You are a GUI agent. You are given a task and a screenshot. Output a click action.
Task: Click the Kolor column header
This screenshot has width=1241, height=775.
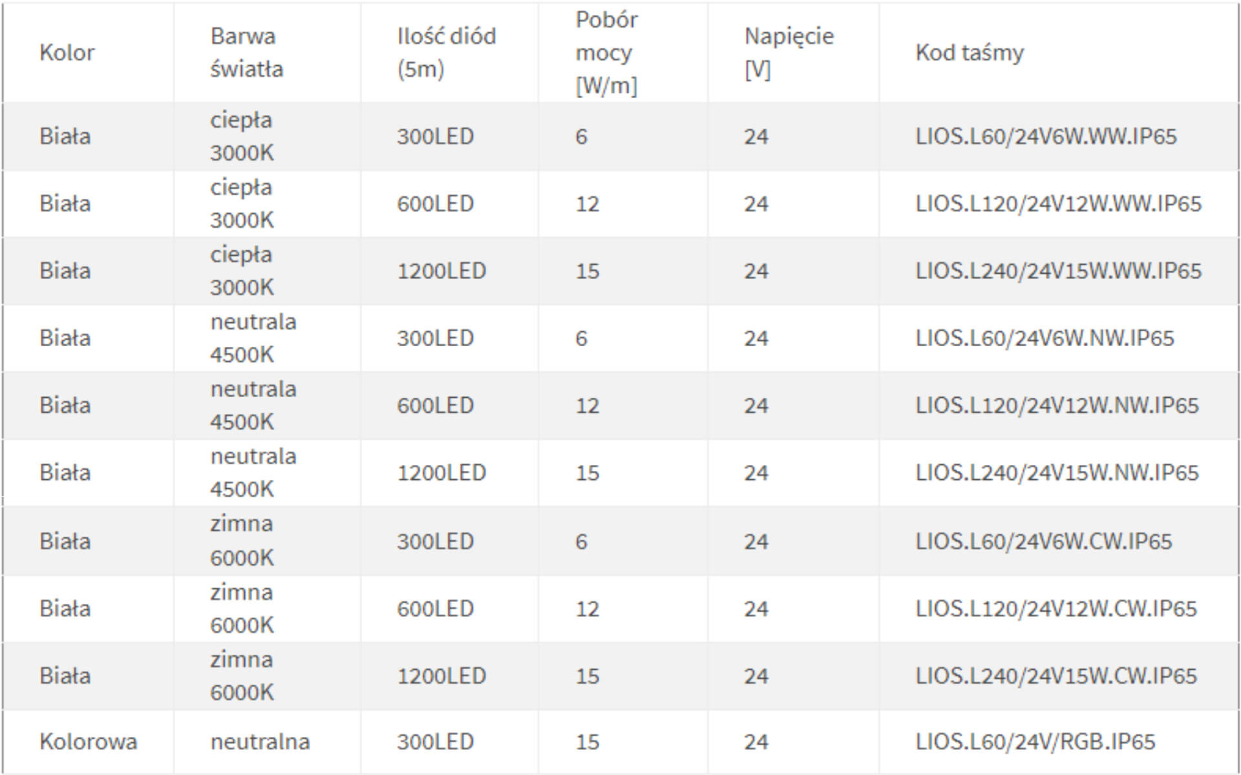pyautogui.click(x=67, y=52)
